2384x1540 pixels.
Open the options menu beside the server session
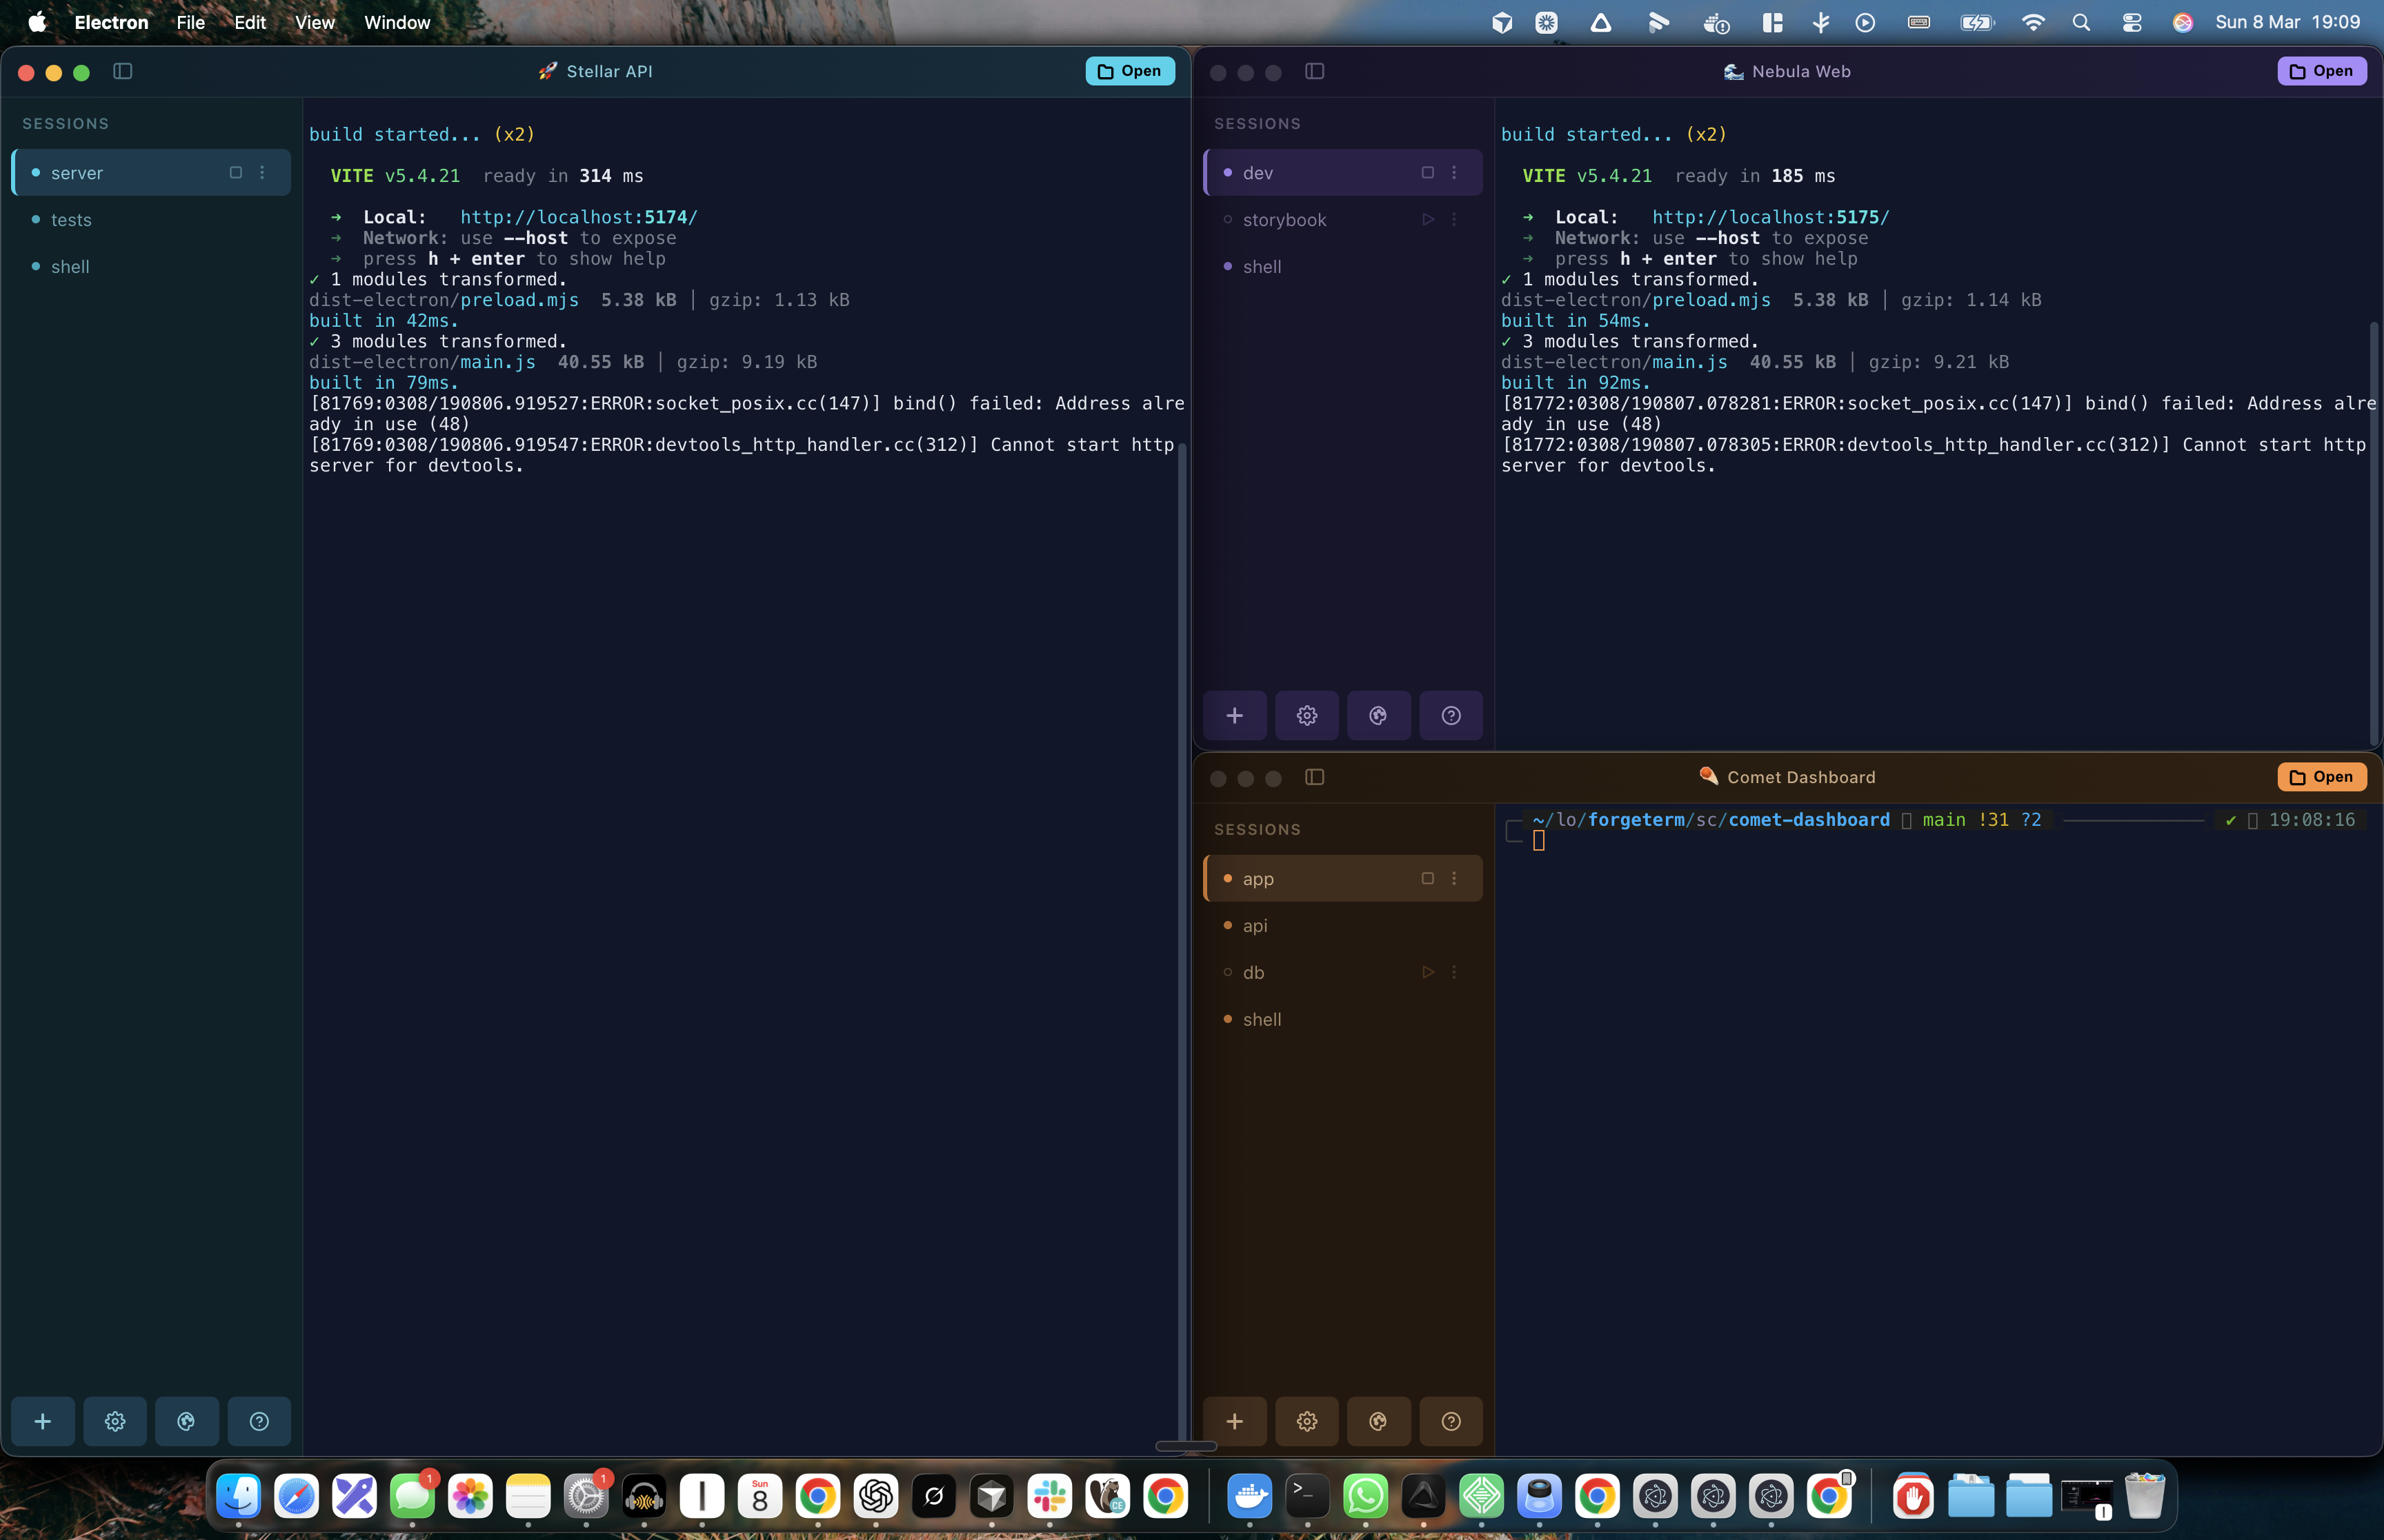263,172
